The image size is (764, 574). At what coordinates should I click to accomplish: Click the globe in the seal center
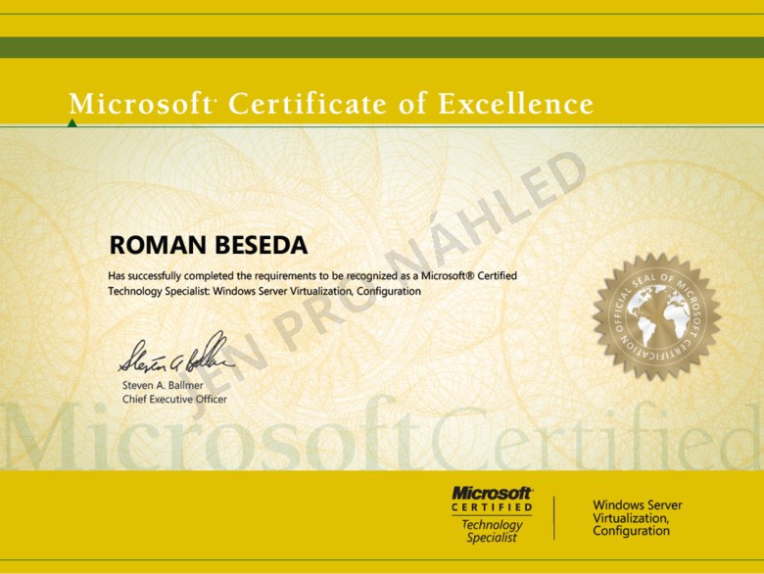[655, 316]
